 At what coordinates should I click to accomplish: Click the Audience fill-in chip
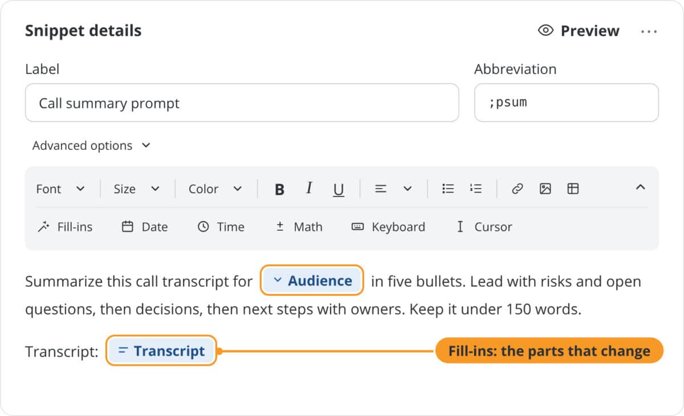pyautogui.click(x=312, y=280)
